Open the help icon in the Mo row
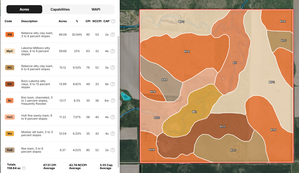Screen dimensions: 299x173 tap(113, 134)
